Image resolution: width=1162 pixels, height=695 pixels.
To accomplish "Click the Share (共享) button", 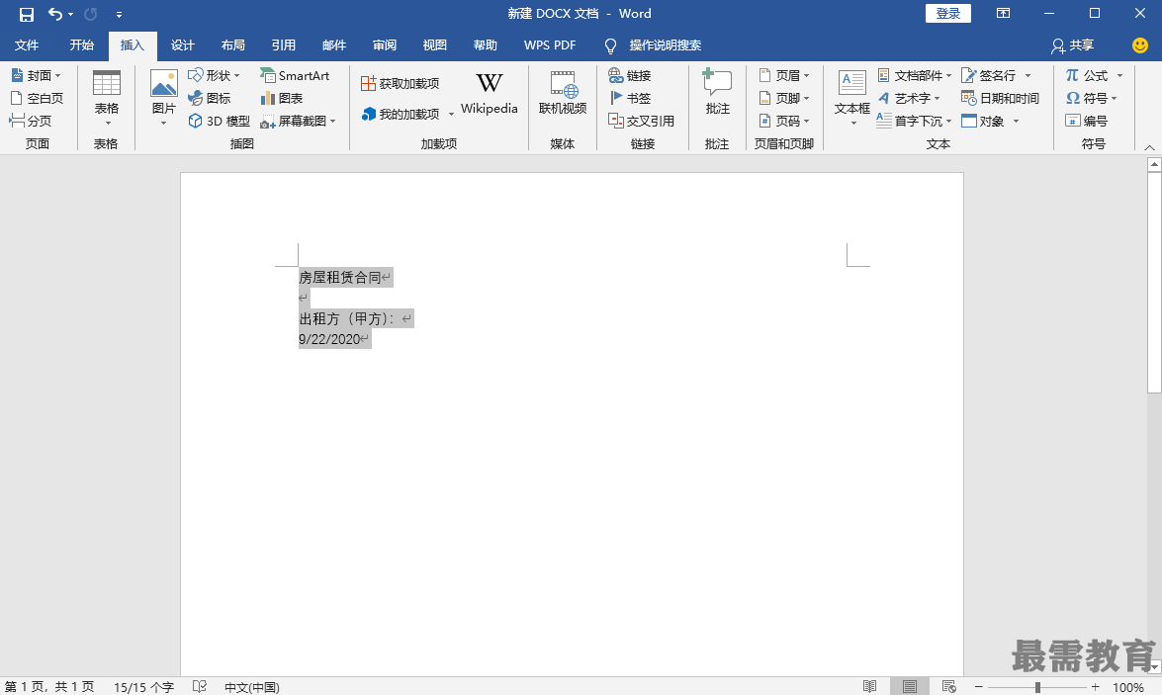I will click(1072, 45).
